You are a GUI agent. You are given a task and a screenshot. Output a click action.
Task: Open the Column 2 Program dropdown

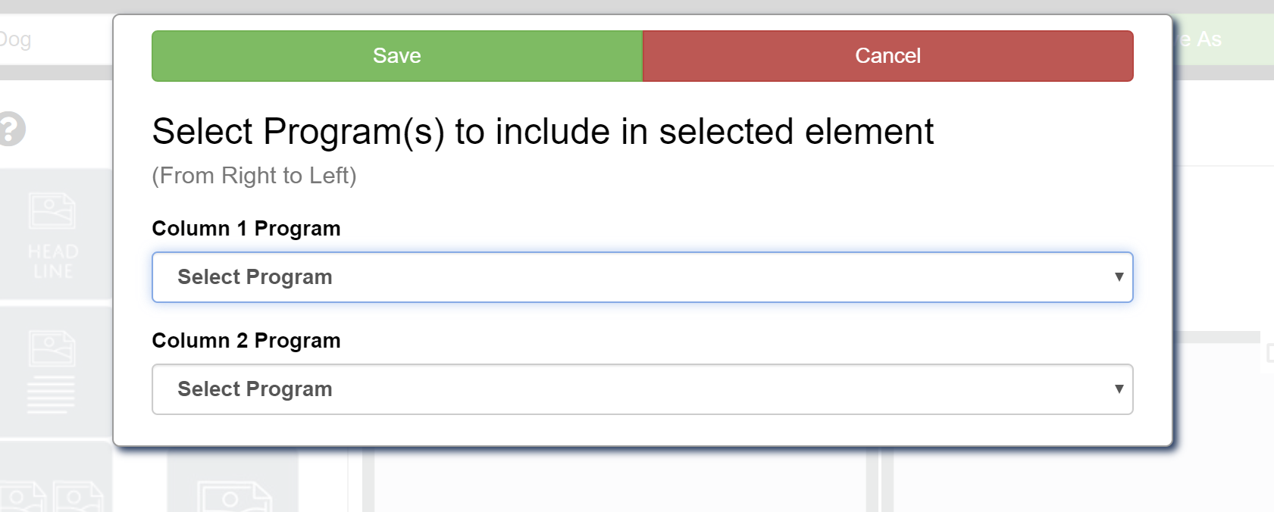(x=643, y=389)
